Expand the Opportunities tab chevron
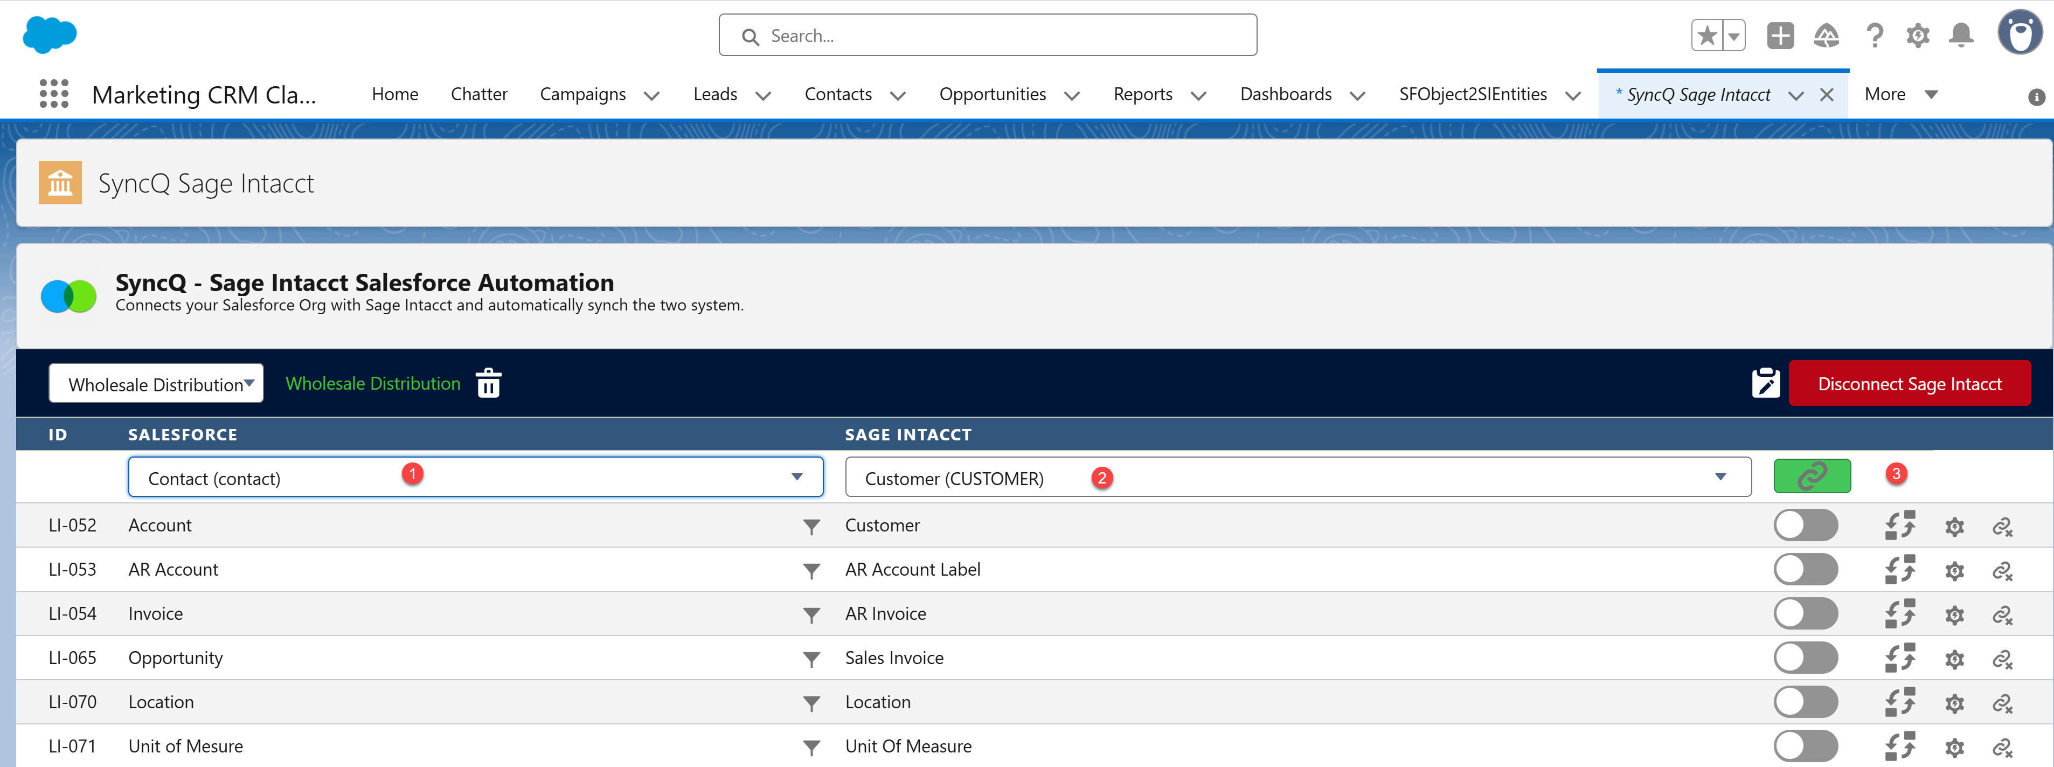 pyautogui.click(x=1072, y=96)
